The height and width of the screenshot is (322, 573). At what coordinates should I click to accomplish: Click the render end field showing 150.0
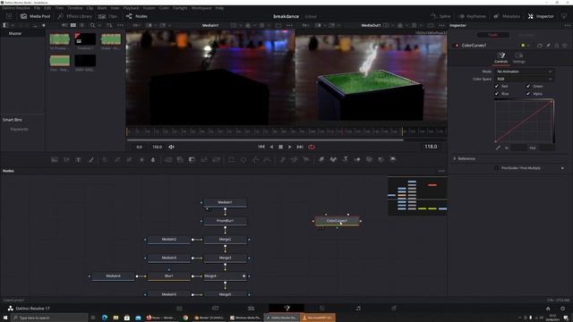158,147
